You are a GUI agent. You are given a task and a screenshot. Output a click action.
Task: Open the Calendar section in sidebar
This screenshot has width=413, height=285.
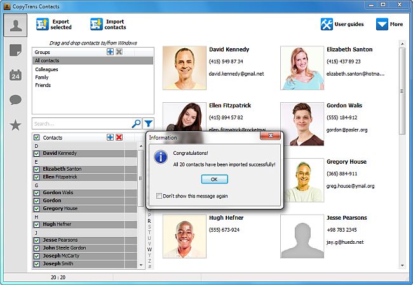[x=15, y=75]
